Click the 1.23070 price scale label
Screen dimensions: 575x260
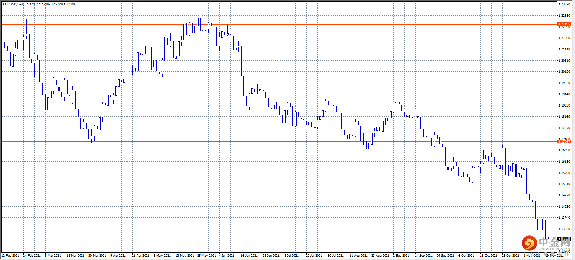coord(564,4)
